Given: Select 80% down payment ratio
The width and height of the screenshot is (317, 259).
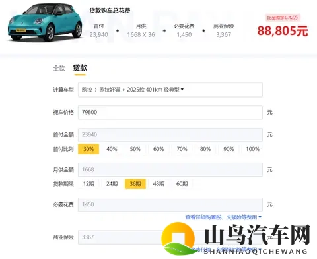Looking at the screenshot, I should pyautogui.click(x=205, y=149).
